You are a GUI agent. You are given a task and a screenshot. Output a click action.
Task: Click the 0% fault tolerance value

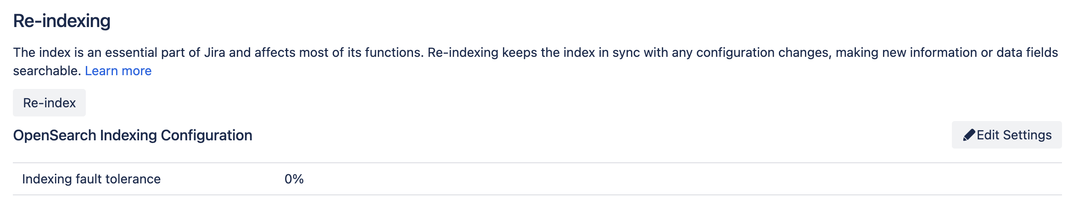tap(294, 179)
